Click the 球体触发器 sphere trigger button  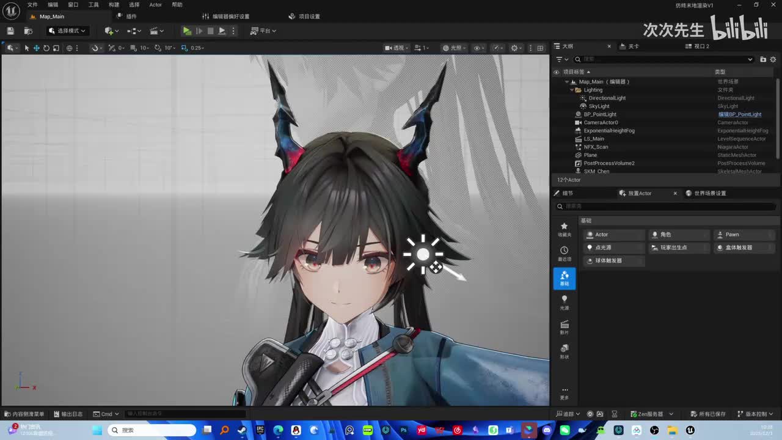[614, 260]
